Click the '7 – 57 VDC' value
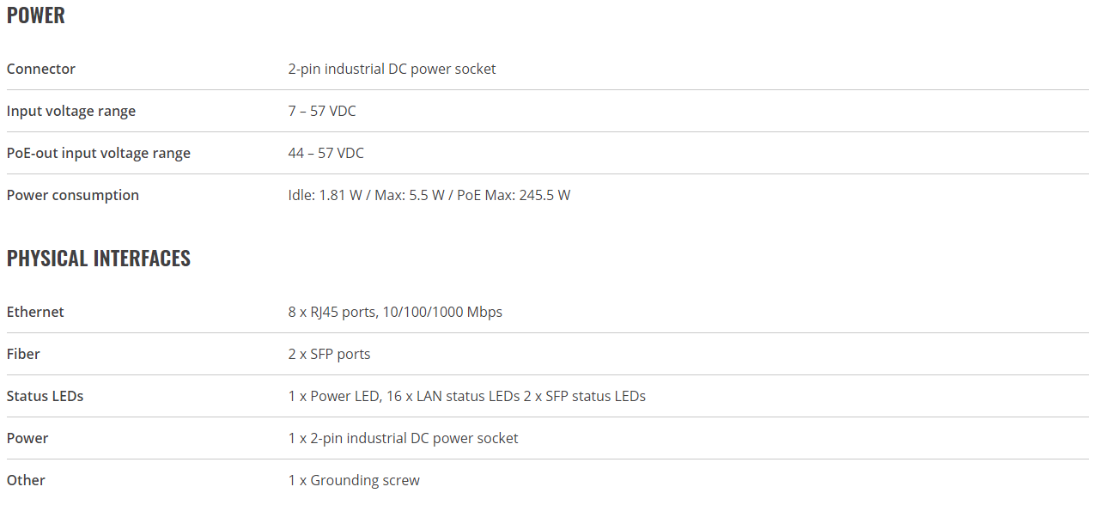This screenshot has height=505, width=1095. coord(322,111)
